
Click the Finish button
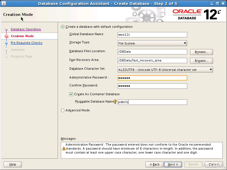(193, 164)
